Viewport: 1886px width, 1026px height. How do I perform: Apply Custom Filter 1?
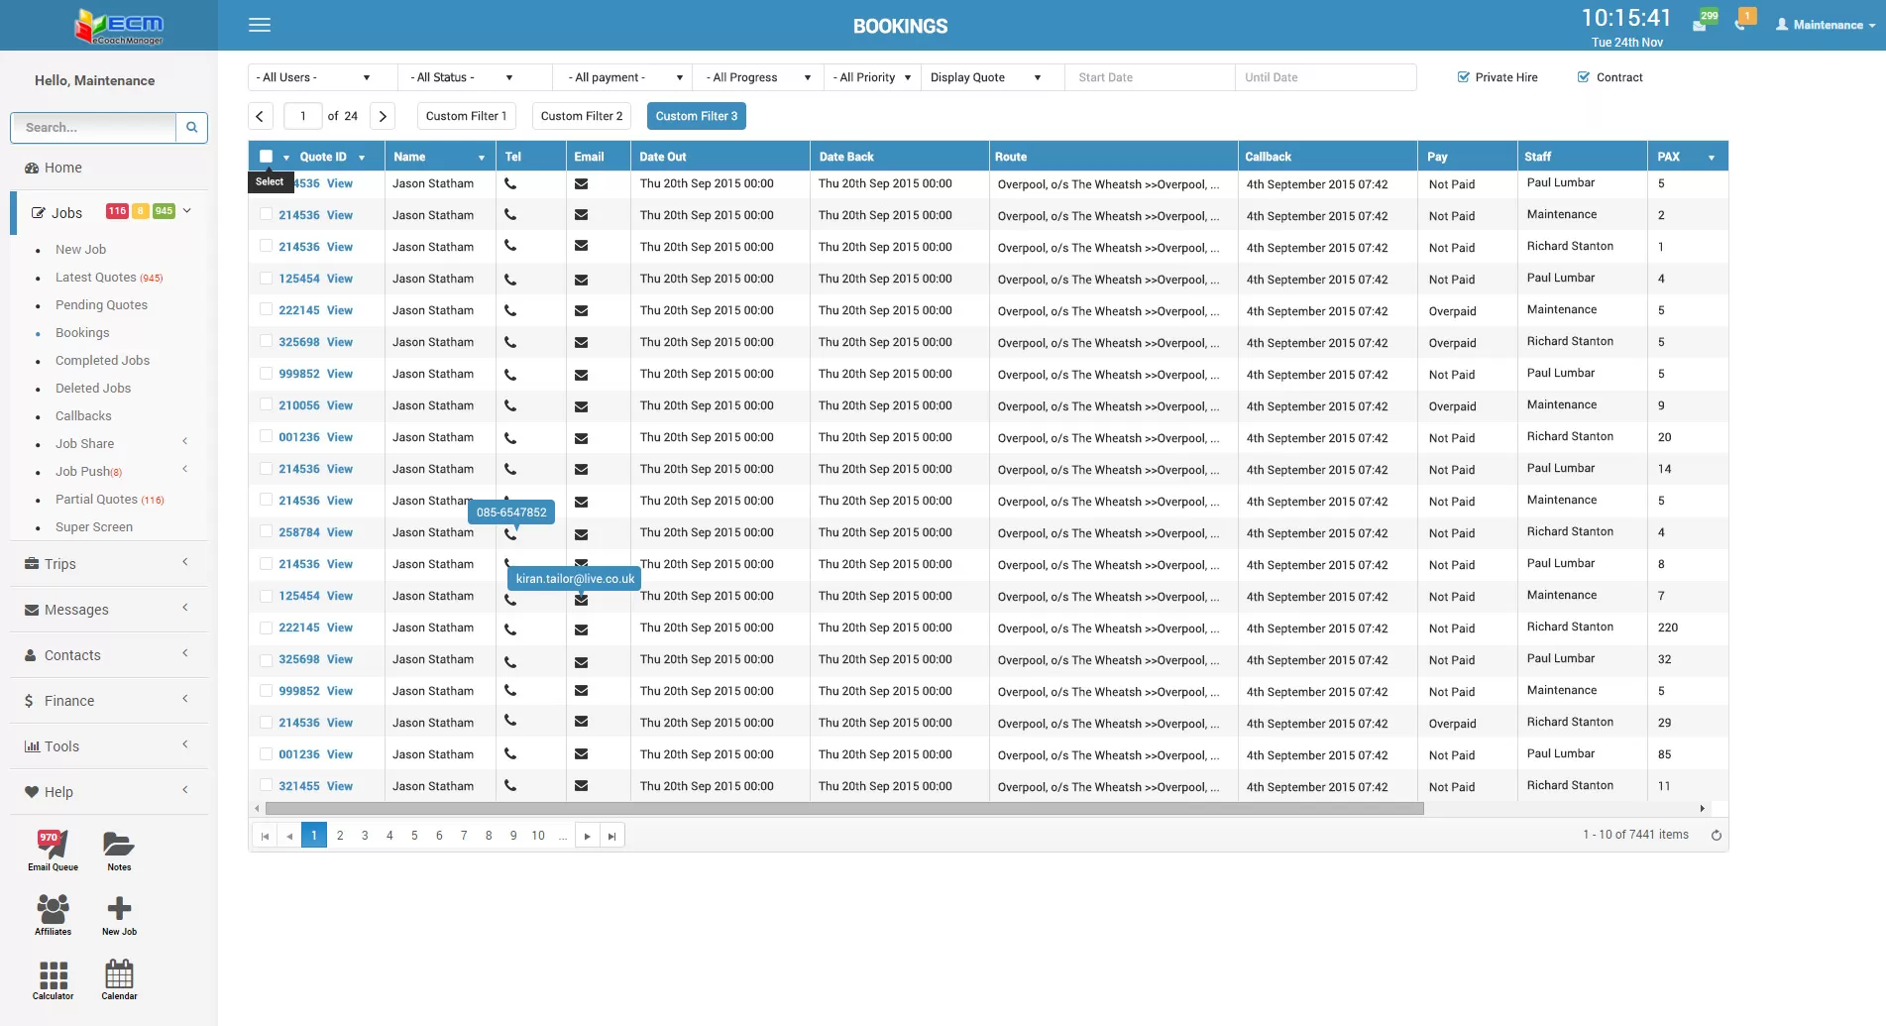click(x=466, y=116)
